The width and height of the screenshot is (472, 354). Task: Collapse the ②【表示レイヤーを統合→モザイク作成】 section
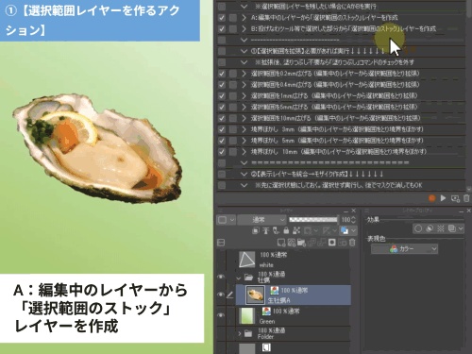point(244,174)
